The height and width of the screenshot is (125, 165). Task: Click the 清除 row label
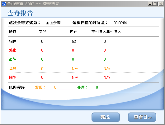pos(12,59)
